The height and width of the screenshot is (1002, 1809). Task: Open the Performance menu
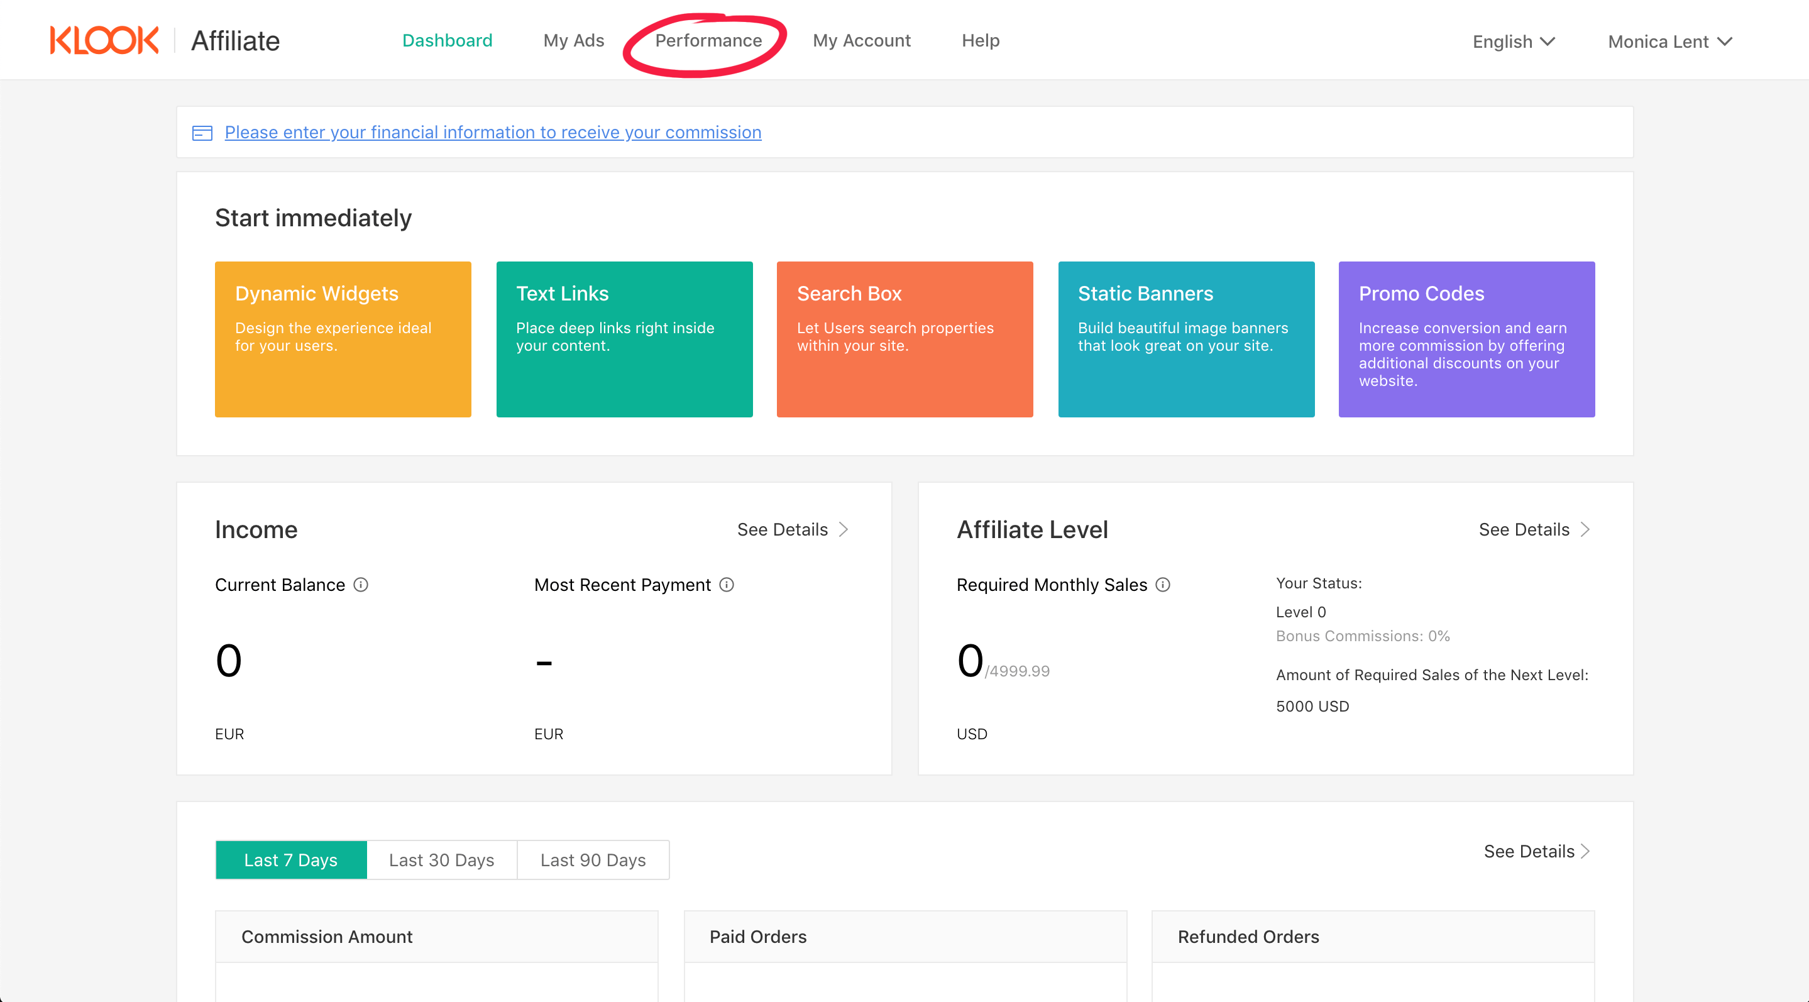(x=708, y=40)
